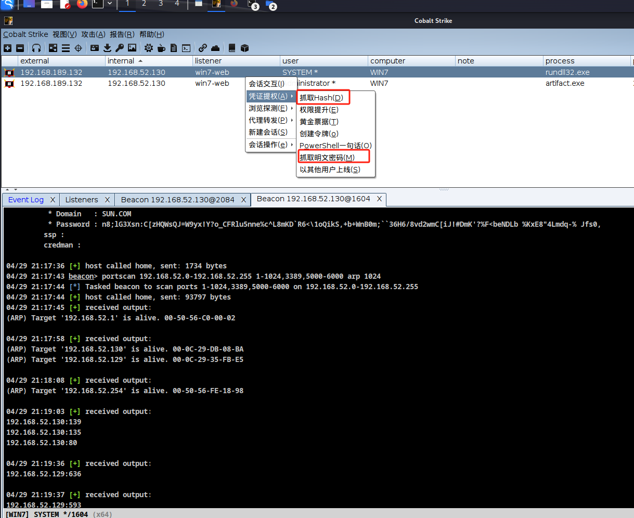Click the beacon icon of the SYSTEM row
This screenshot has width=634, height=518.
[9, 72]
